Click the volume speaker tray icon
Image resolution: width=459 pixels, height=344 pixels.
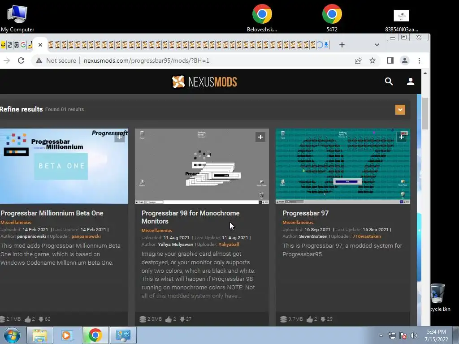414,335
